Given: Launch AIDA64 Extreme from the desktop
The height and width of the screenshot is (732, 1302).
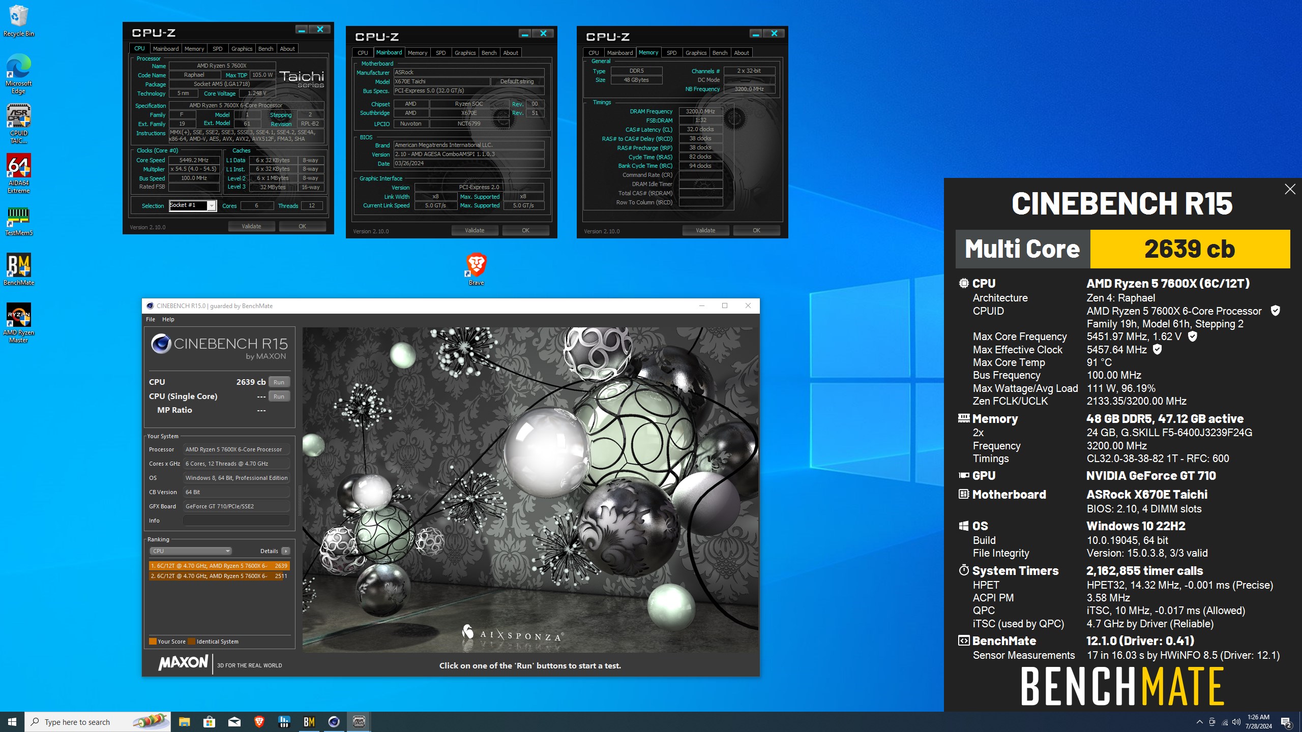Looking at the screenshot, I should point(18,173).
